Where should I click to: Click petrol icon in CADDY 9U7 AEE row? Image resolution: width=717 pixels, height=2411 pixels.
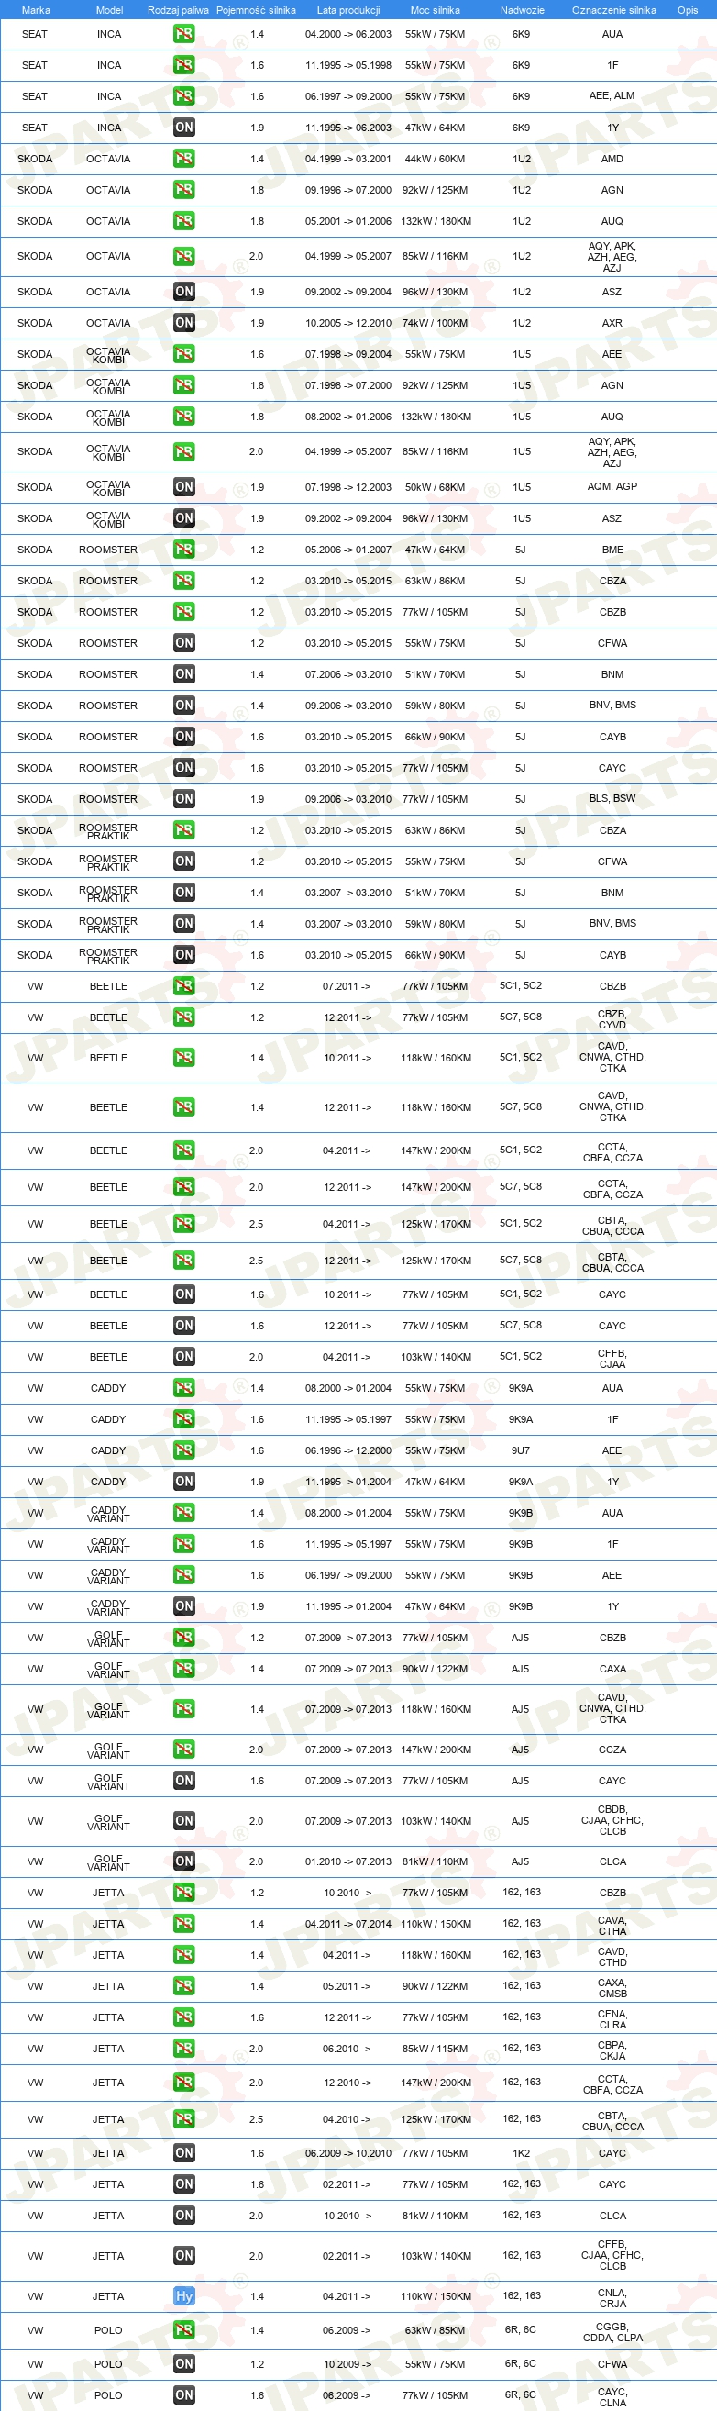click(x=184, y=1450)
